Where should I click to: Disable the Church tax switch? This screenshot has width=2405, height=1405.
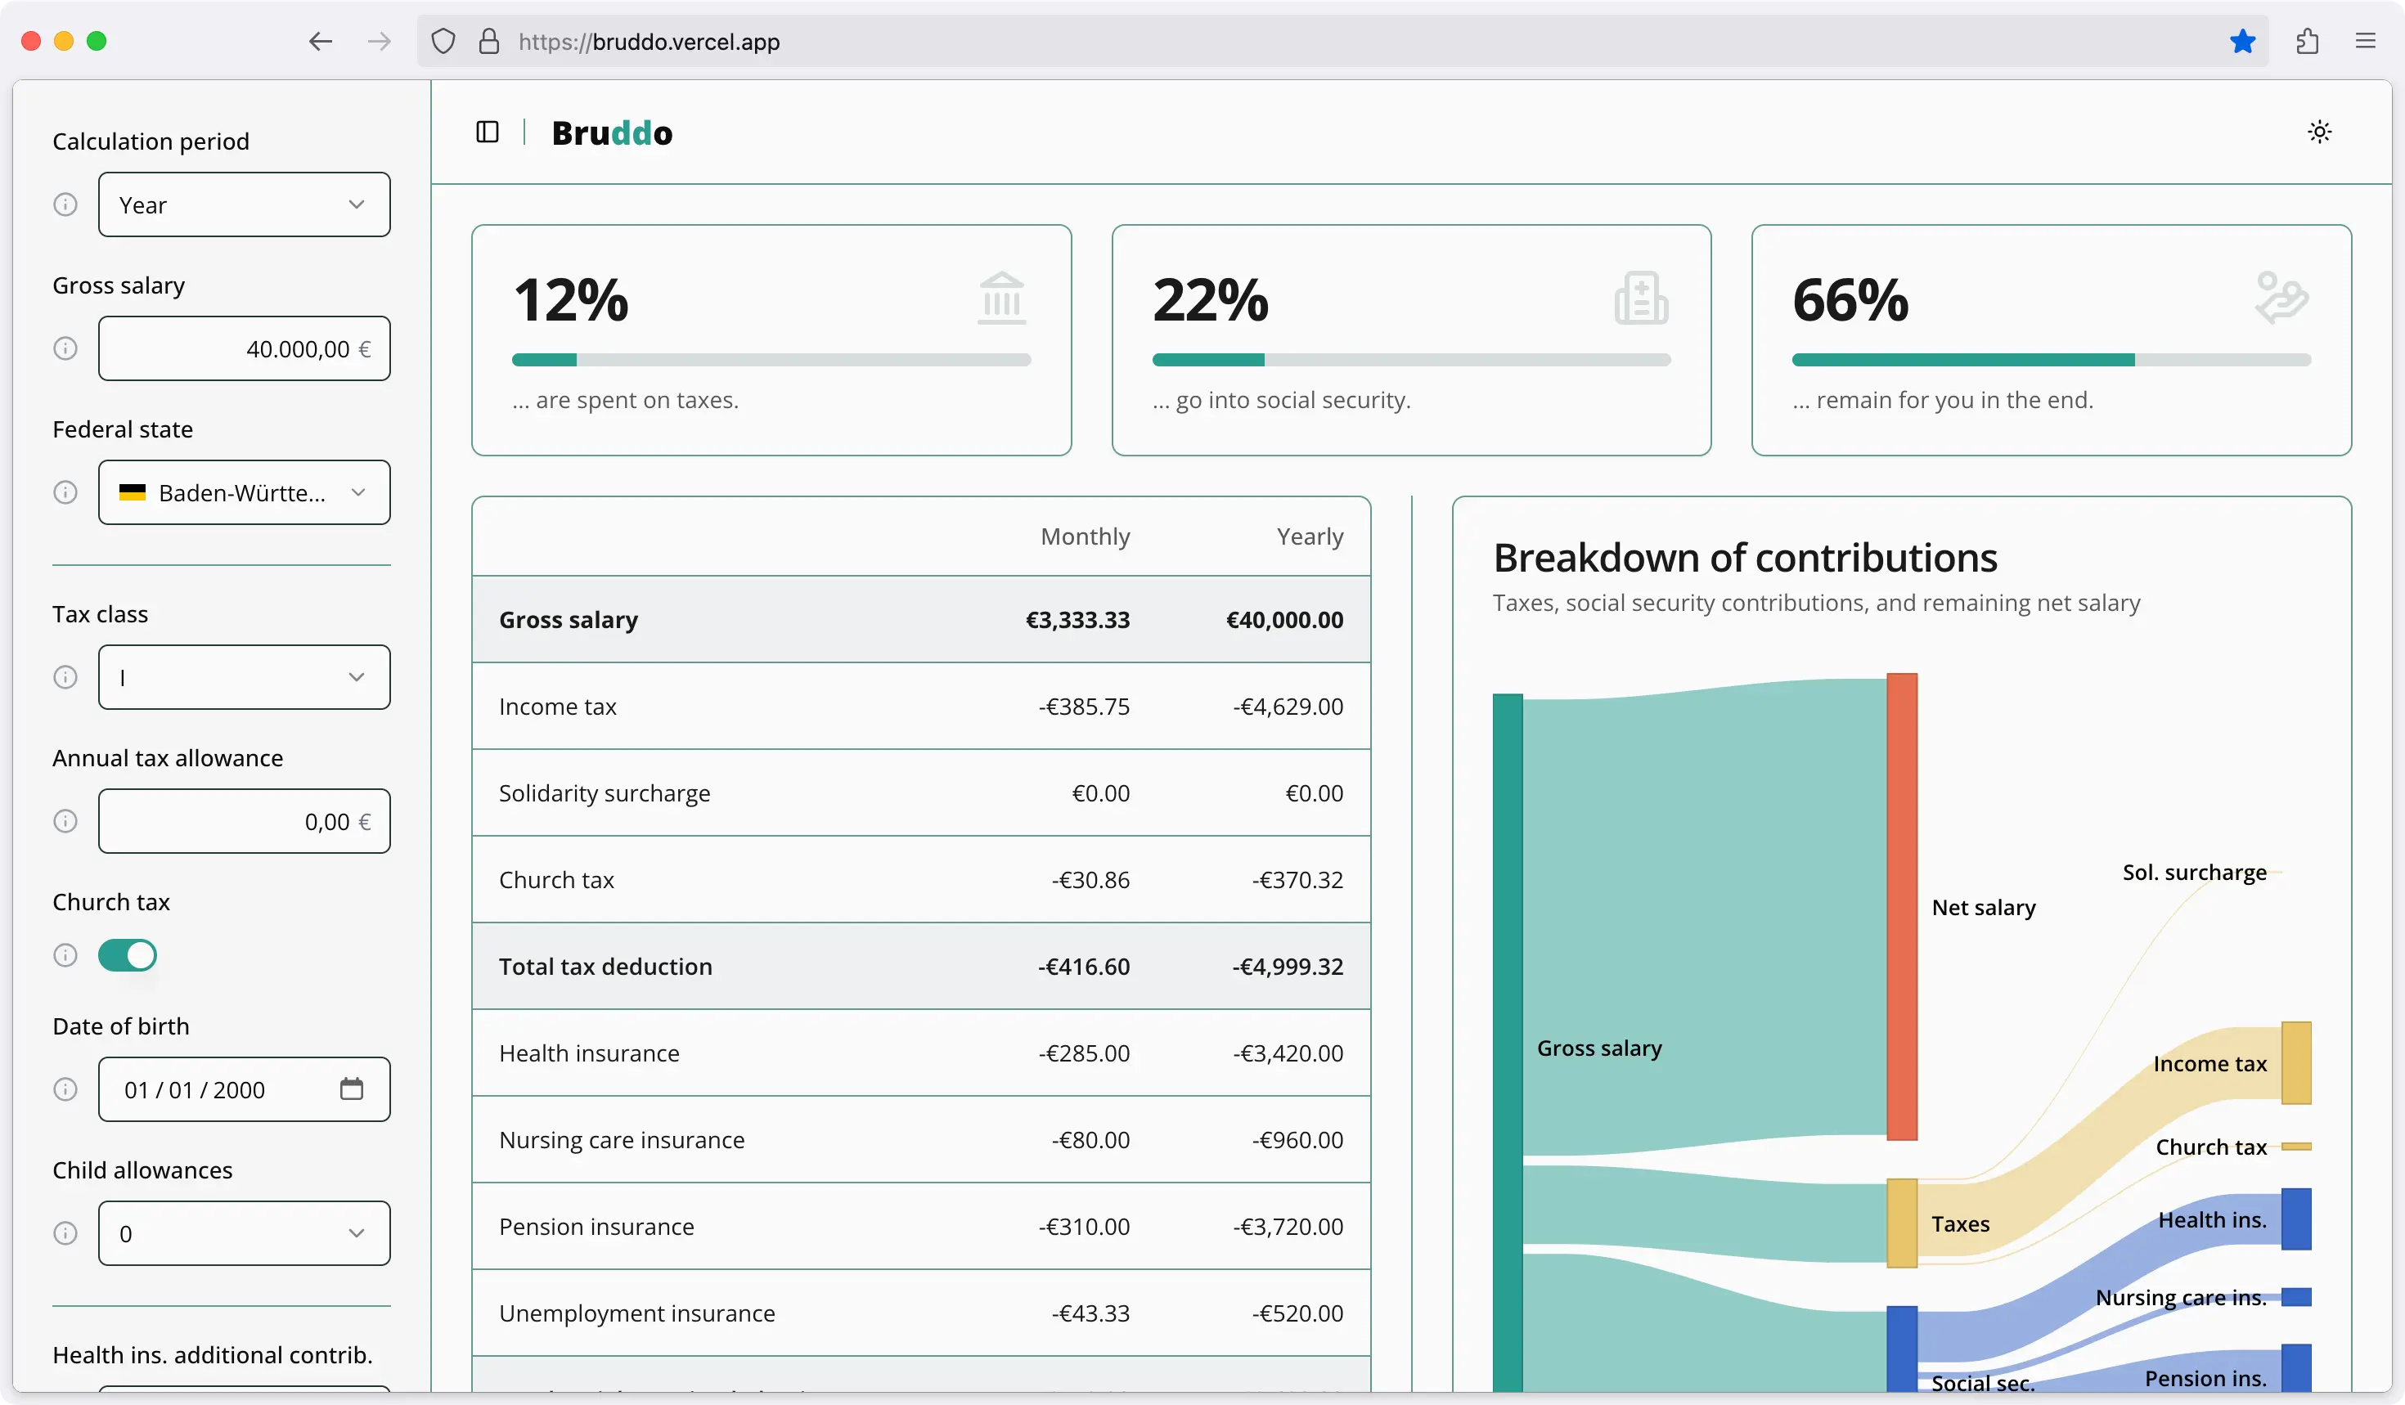pos(127,954)
